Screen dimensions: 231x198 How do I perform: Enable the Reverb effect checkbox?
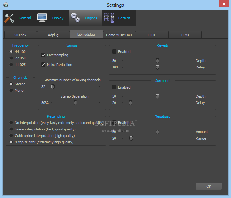click(114, 52)
